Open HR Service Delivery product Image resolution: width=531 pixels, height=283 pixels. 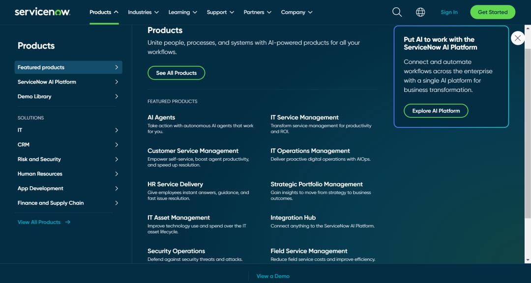click(x=175, y=184)
